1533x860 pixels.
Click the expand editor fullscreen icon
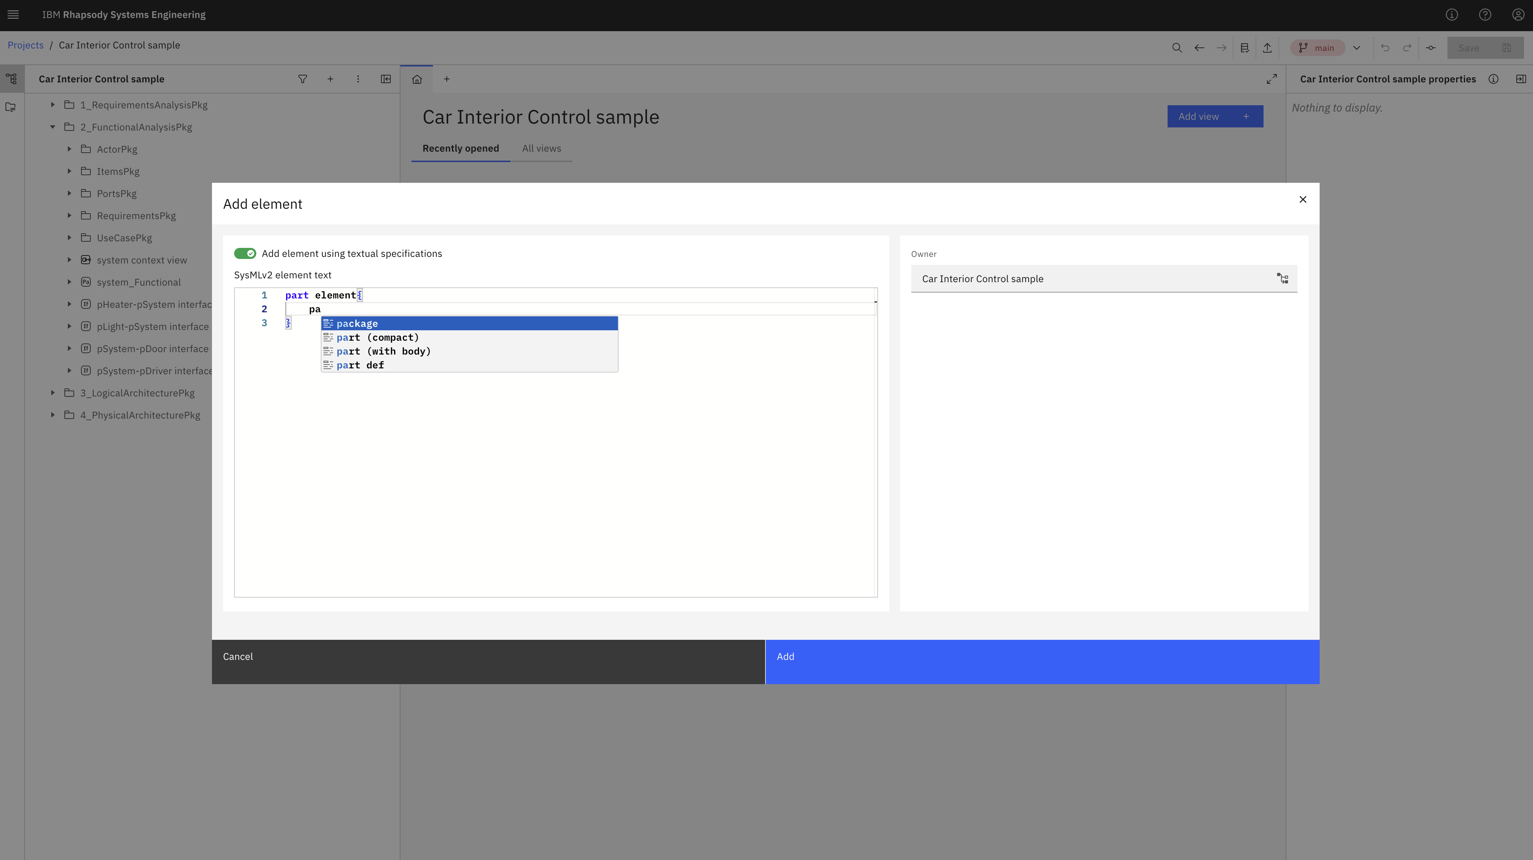[1272, 79]
